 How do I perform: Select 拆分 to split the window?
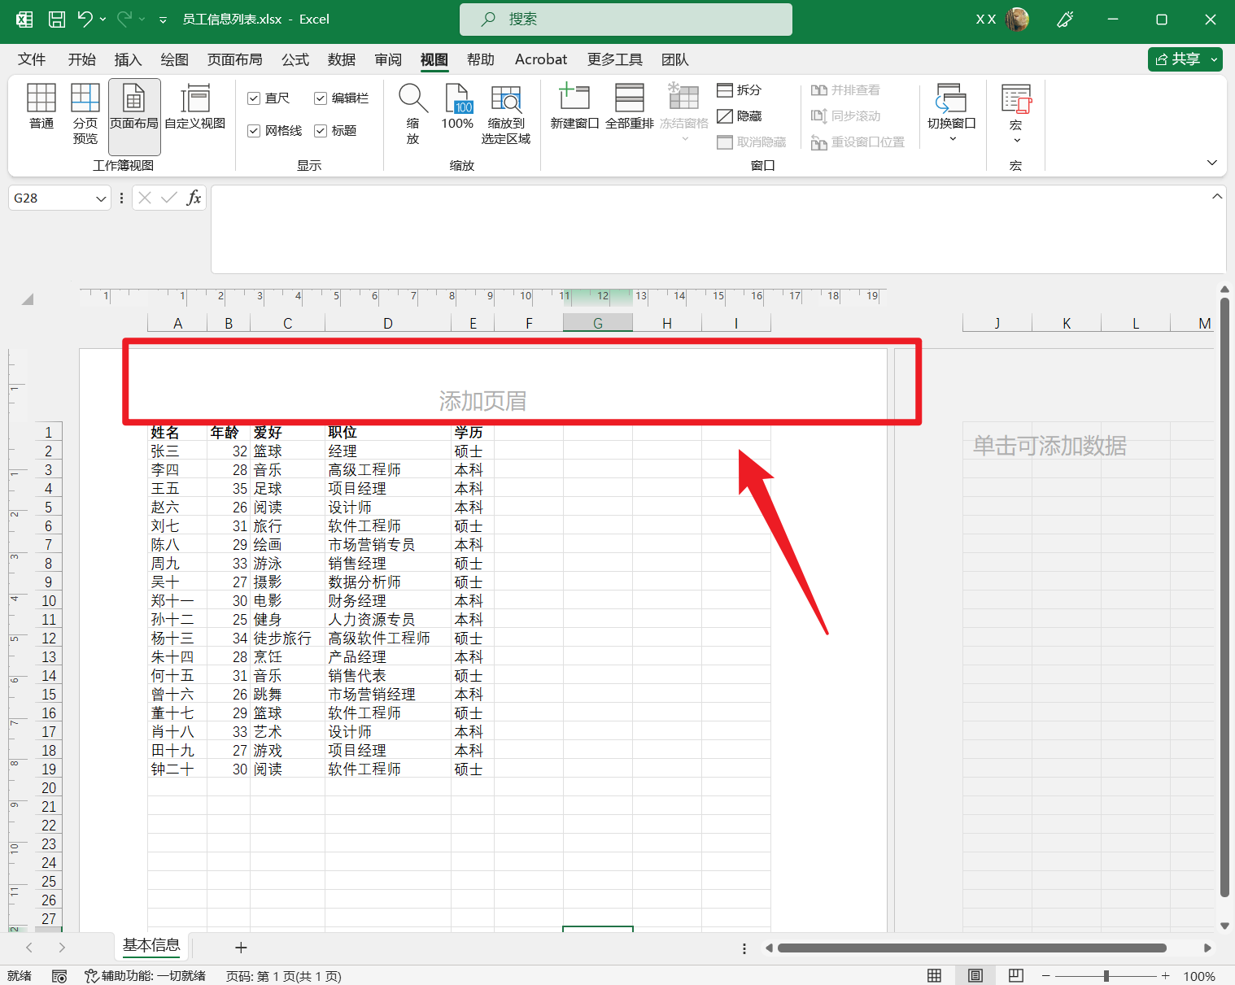738,89
